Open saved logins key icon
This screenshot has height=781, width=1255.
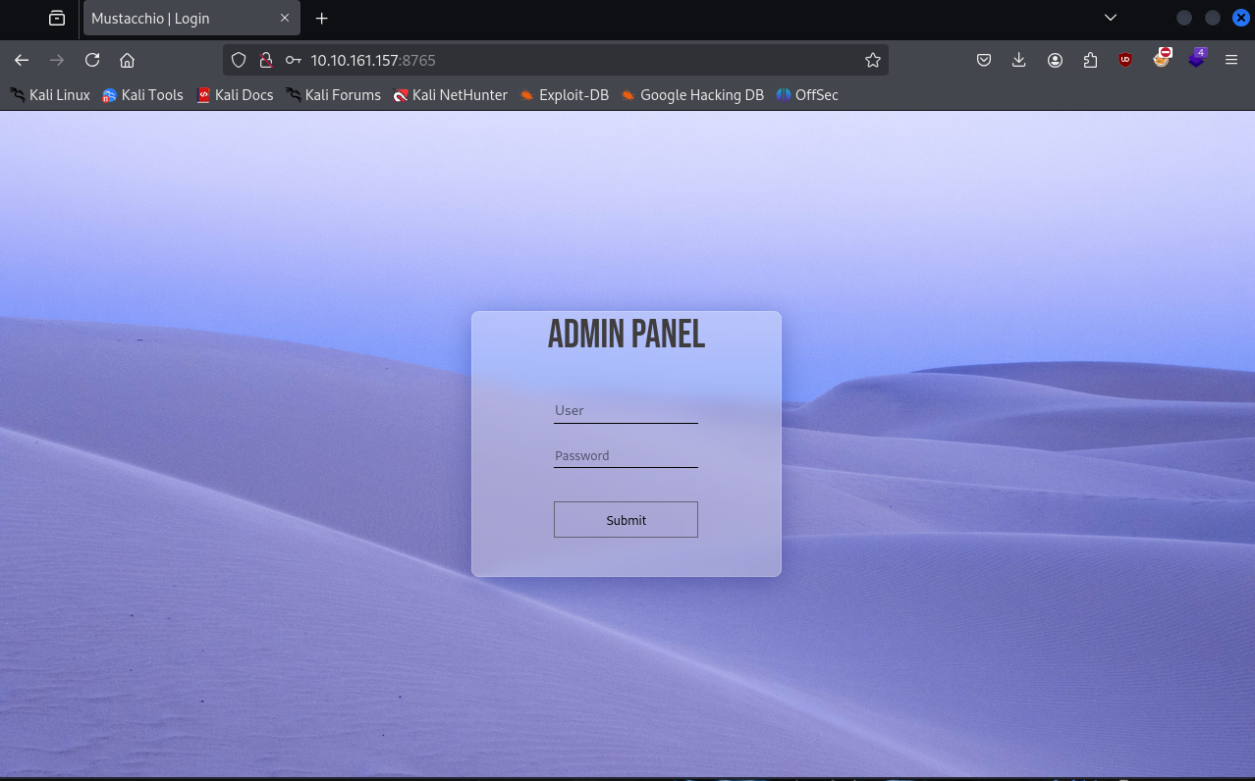coord(293,60)
